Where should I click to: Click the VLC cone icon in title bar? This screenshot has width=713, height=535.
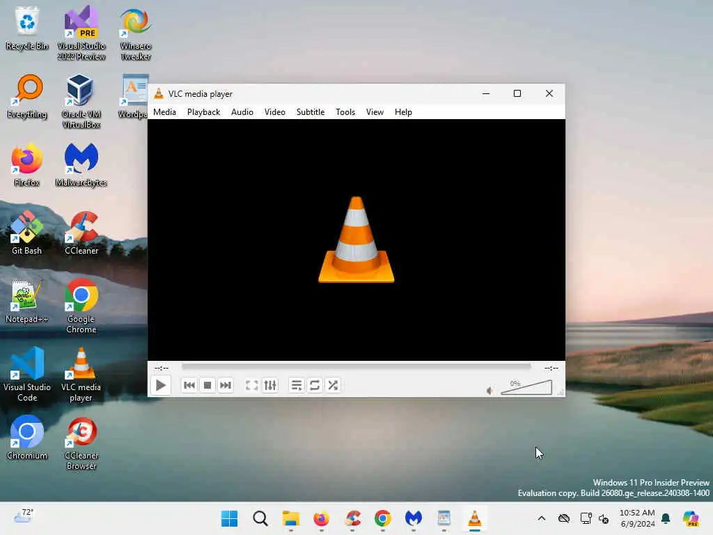[x=158, y=94]
